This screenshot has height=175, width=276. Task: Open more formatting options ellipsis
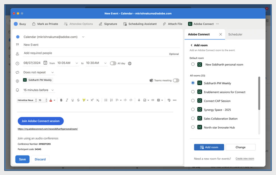tap(175, 100)
